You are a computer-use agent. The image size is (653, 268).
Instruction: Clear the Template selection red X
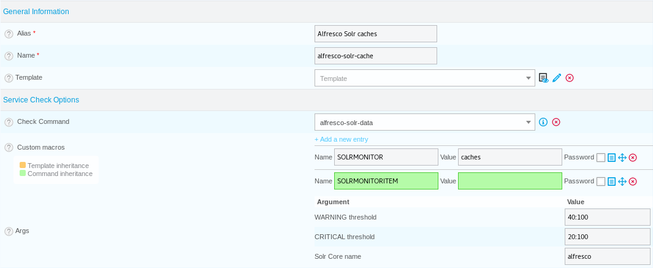point(570,78)
